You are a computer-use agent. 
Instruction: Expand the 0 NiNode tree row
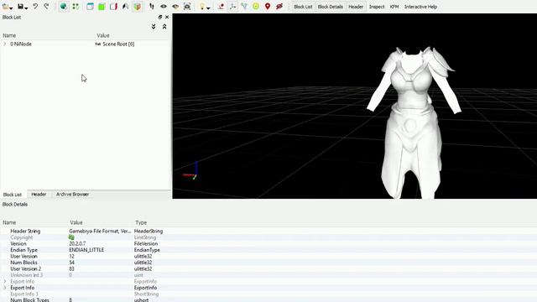[x=5, y=44]
